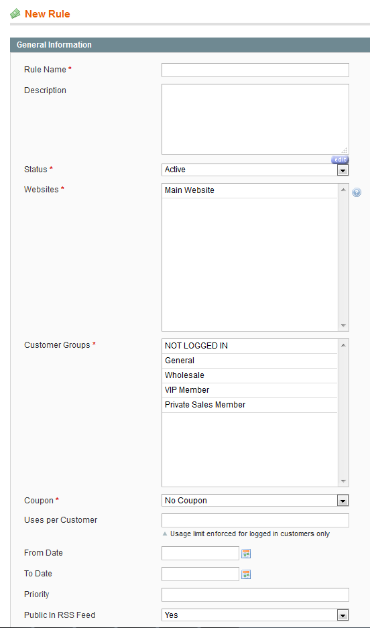This screenshot has width=370, height=628.
Task: Click Customer Groups list scroll down arrow
Action: pos(343,481)
